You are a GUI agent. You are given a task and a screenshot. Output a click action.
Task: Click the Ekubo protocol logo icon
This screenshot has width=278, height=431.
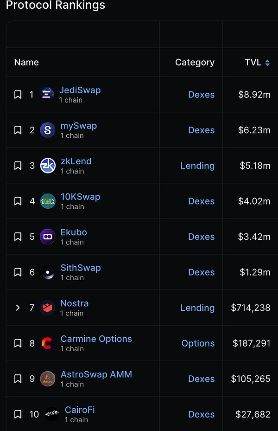click(x=48, y=237)
